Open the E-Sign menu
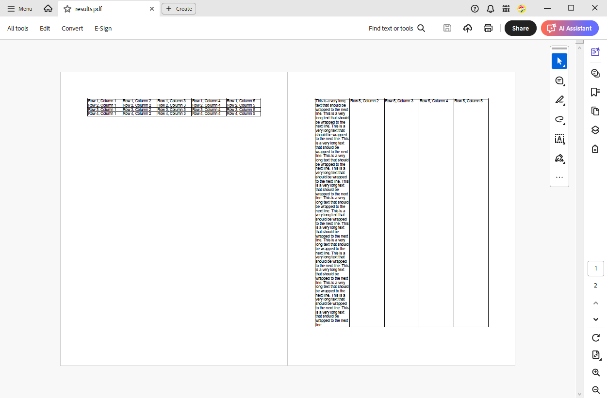The image size is (607, 398). pos(103,28)
